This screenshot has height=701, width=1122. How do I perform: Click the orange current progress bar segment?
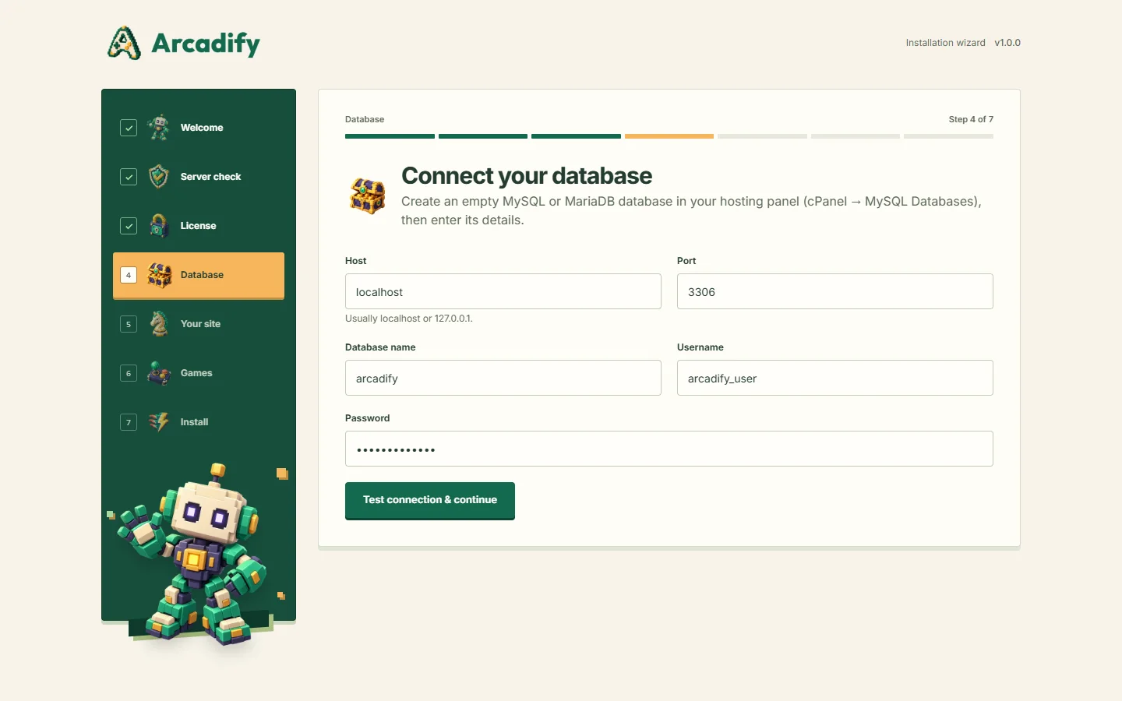click(669, 136)
